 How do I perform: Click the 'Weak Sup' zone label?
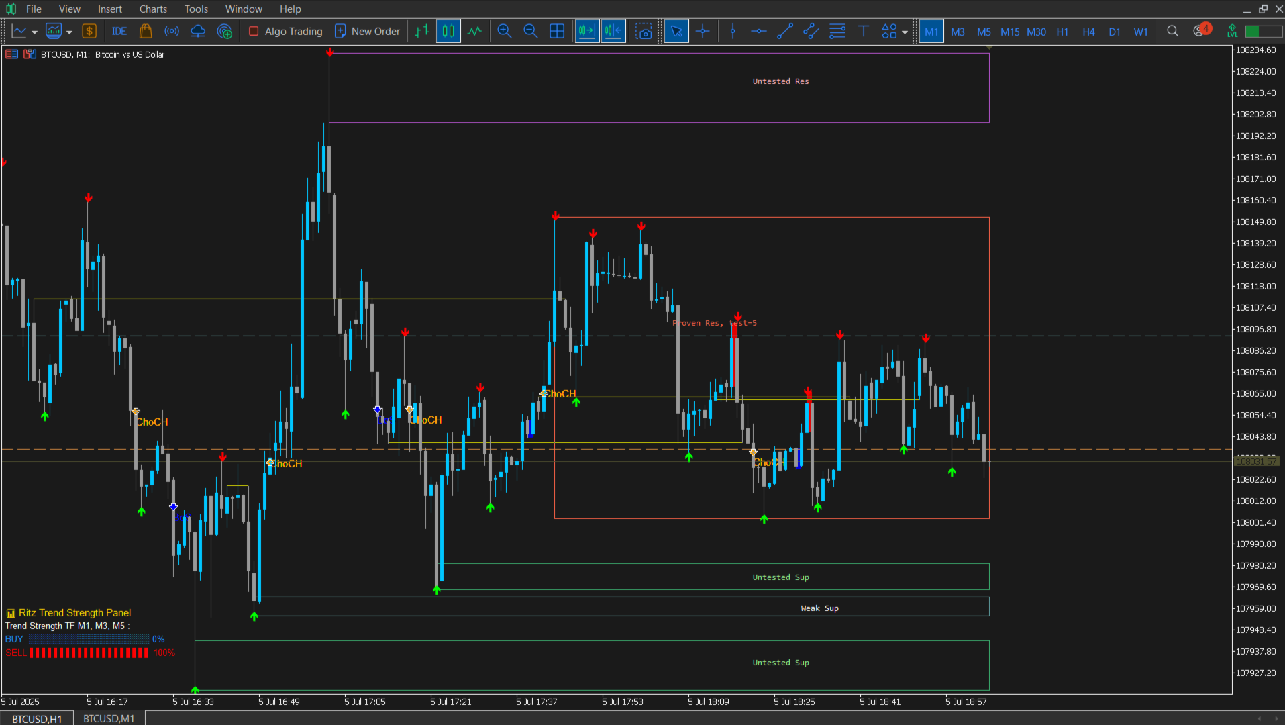pos(819,608)
